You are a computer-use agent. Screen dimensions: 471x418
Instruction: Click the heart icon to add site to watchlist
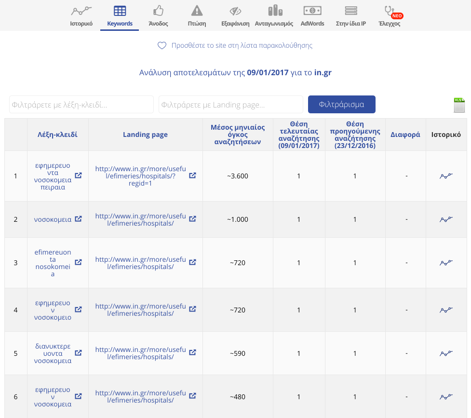[162, 46]
